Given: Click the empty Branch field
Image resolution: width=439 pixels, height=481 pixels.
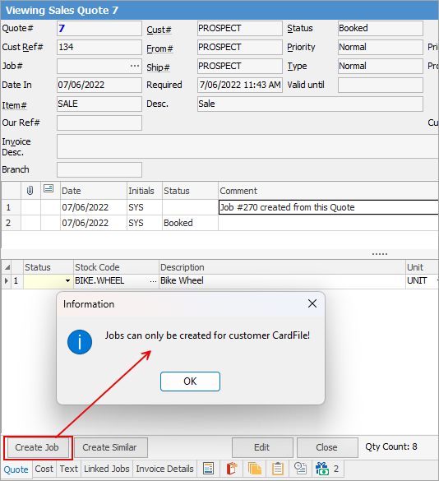Looking at the screenshot, I should tap(99, 170).
